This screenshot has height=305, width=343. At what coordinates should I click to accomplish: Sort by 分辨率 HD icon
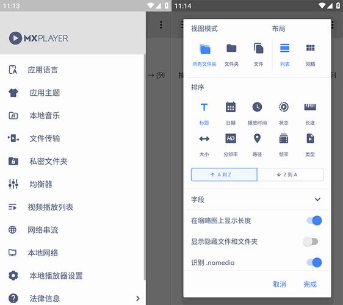(231, 138)
